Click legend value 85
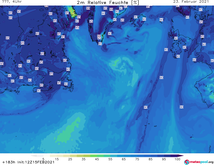Image resolution: width=214 pixels, height=165 pixels. click(150, 159)
